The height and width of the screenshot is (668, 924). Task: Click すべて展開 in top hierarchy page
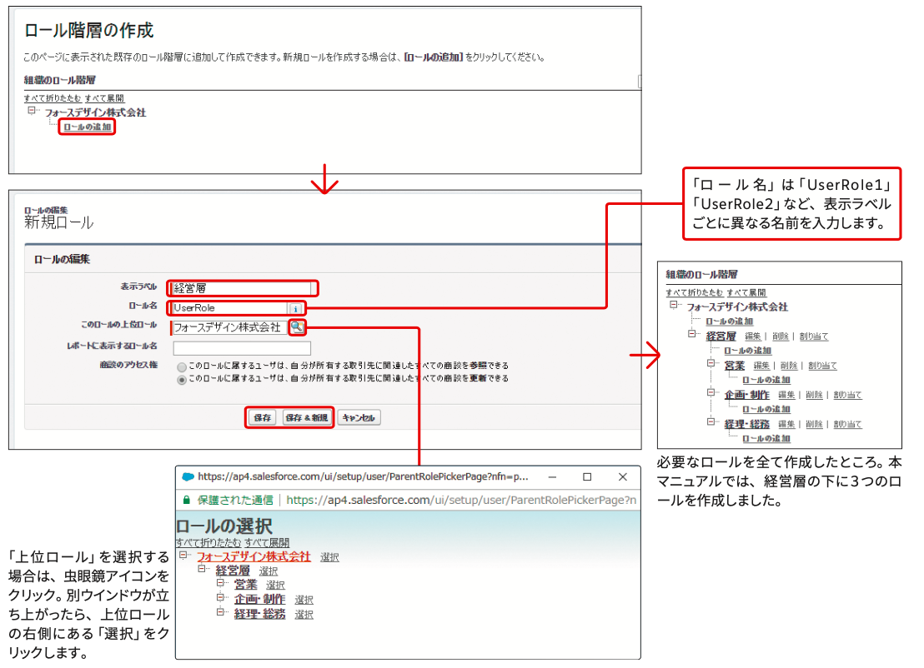click(104, 98)
